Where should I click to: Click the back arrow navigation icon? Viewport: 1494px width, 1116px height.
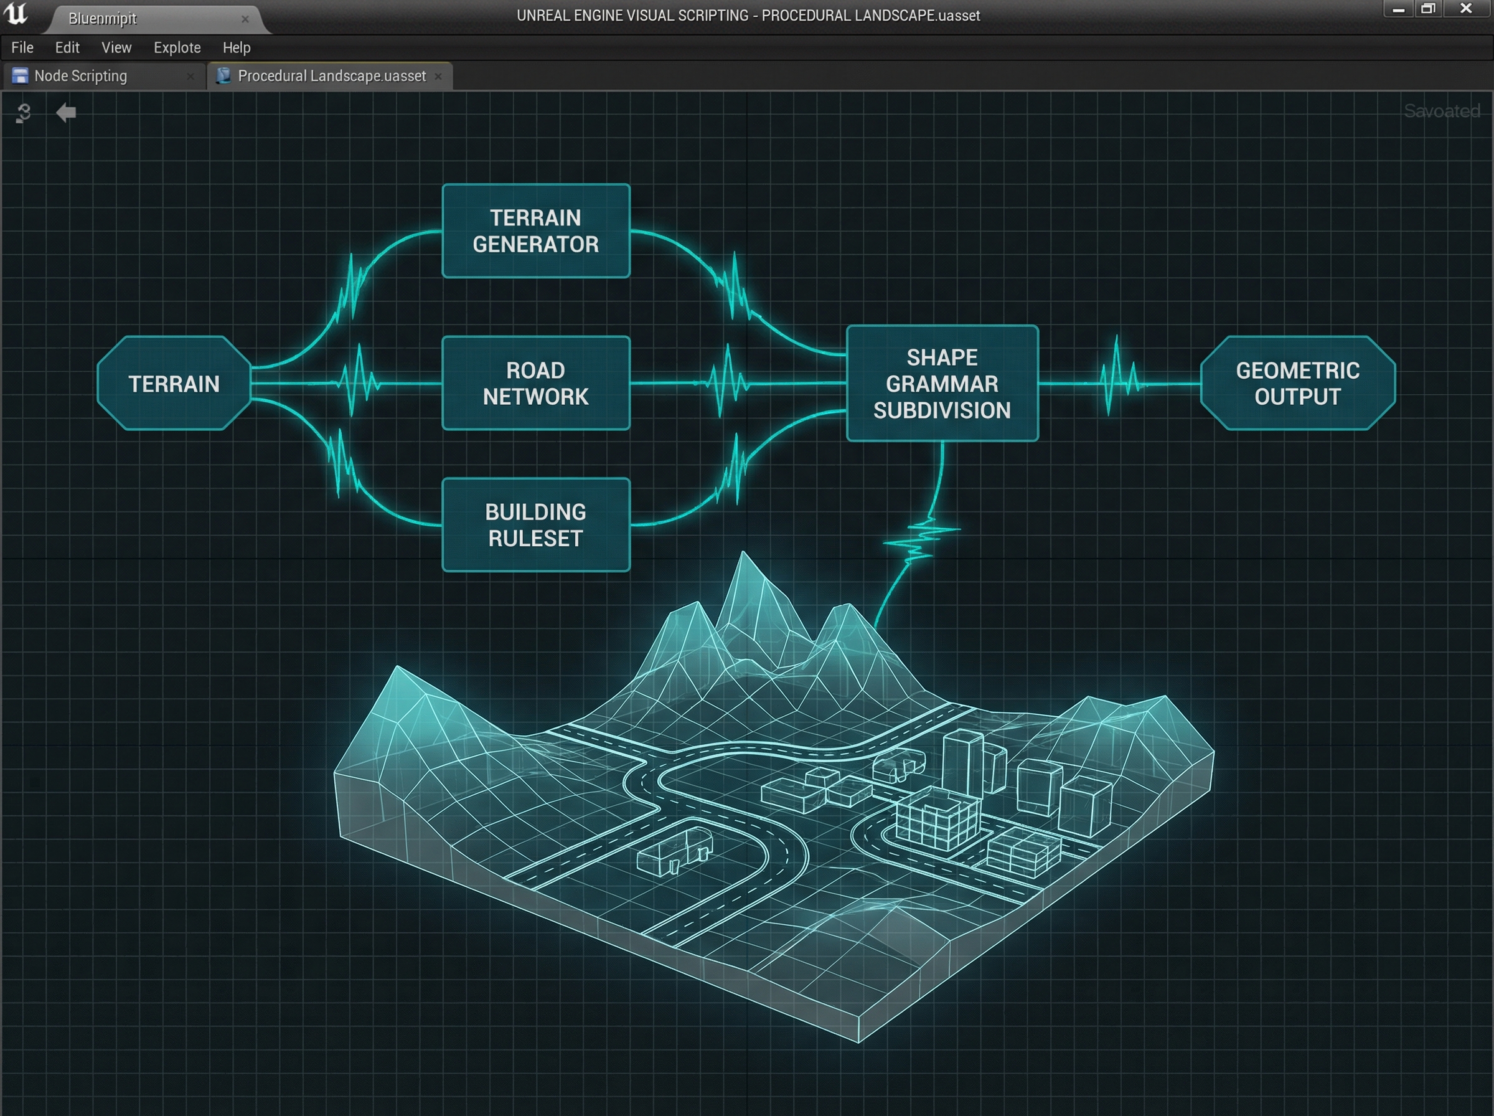pos(65,112)
